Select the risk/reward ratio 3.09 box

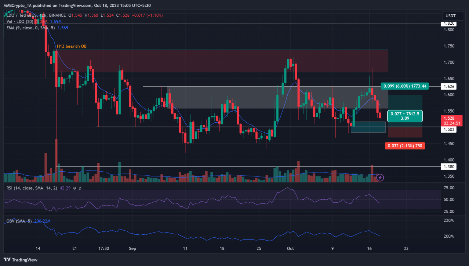405,116
